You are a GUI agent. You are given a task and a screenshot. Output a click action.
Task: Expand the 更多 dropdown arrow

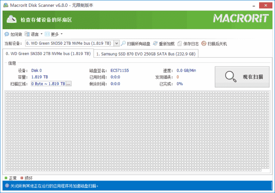61,34
